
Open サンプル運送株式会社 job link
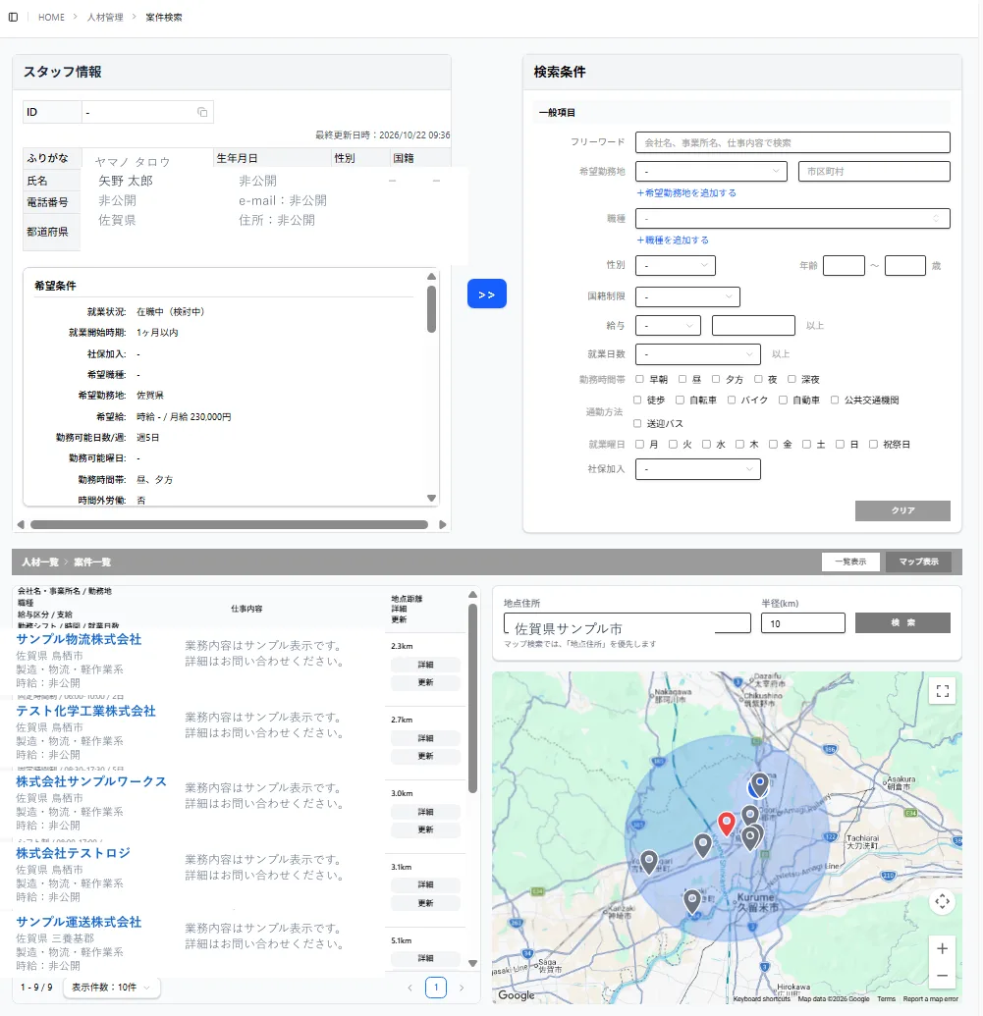pos(80,922)
